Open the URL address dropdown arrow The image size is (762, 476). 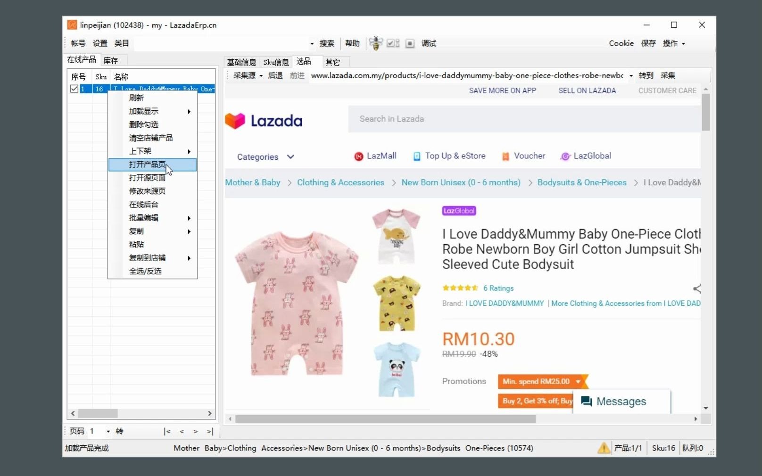pyautogui.click(x=631, y=75)
